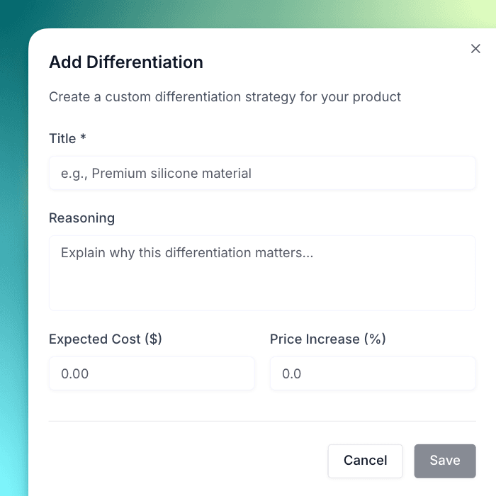Viewport: 496px width, 496px height.
Task: Close the Add Differentiation dialog
Action: tap(475, 49)
